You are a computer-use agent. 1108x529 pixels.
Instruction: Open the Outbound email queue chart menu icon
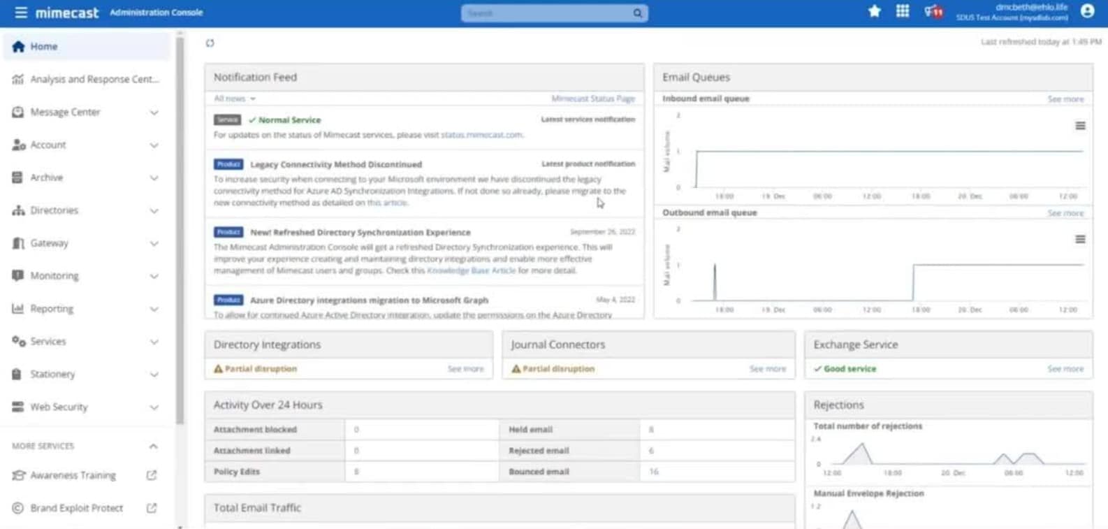(x=1080, y=239)
